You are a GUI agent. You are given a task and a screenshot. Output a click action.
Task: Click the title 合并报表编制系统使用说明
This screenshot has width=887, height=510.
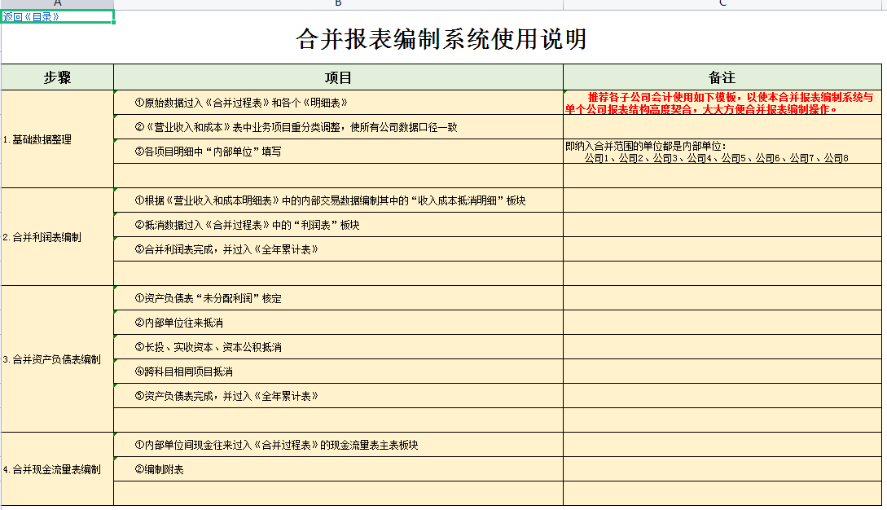tap(444, 41)
